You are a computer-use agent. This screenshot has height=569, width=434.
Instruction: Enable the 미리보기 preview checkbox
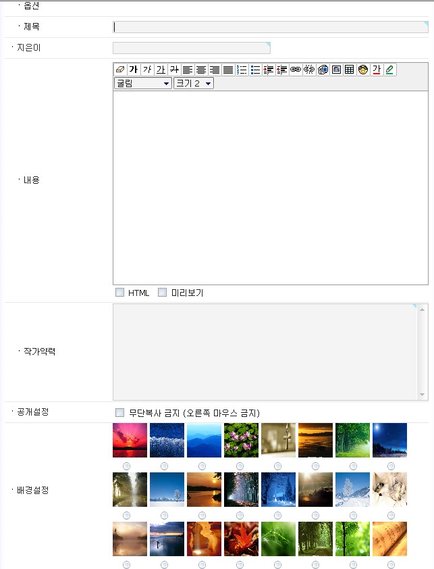coord(163,292)
